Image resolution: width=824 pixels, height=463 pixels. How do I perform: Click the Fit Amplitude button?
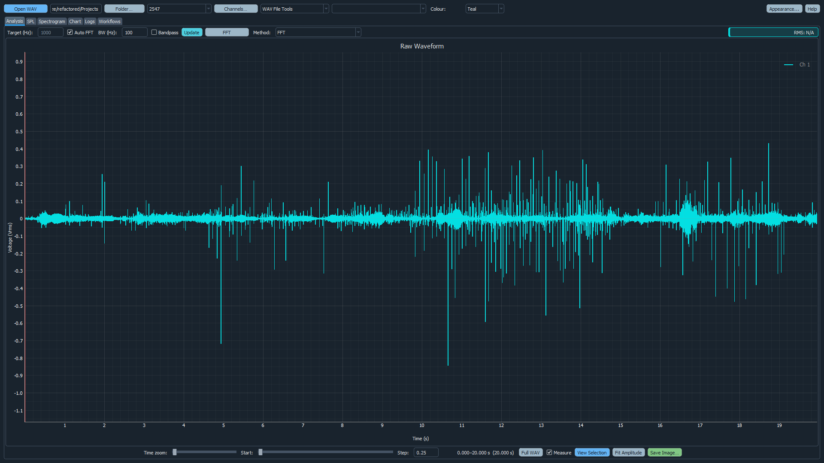coord(628,453)
